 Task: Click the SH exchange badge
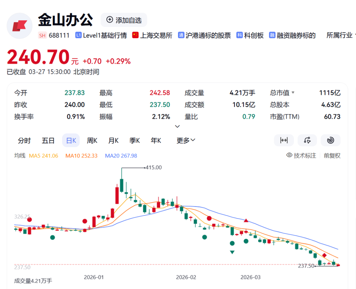[42, 35]
